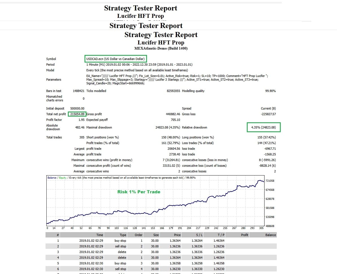Click the Equity legend label in chart
The height and width of the screenshot is (274, 337).
tap(63, 177)
